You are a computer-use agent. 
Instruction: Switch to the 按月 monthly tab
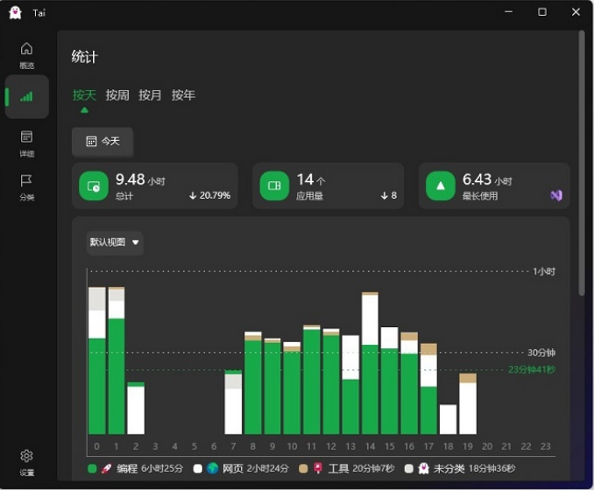tap(150, 95)
